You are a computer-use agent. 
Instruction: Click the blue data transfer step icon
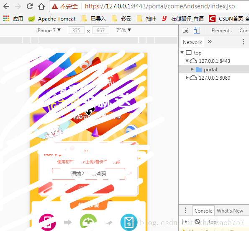point(129,222)
